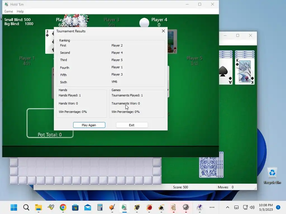The height and width of the screenshot is (214, 286).
Task: Click 'Player 1' in Fourth ranking row
Action: click(117, 67)
